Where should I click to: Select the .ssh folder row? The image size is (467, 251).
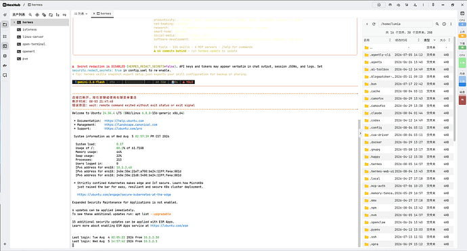408,237
